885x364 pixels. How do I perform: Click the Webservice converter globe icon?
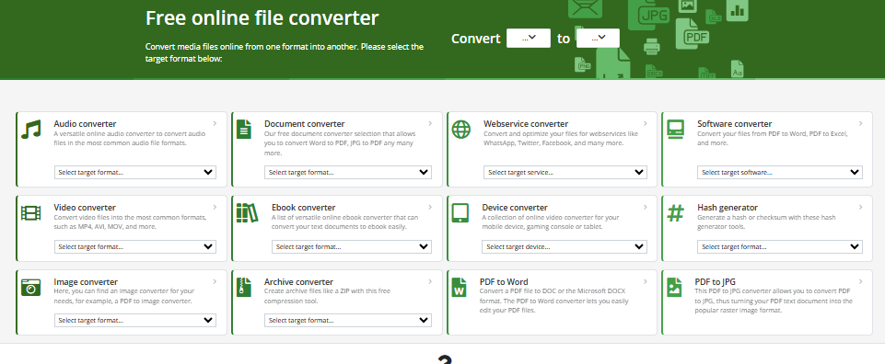click(460, 130)
